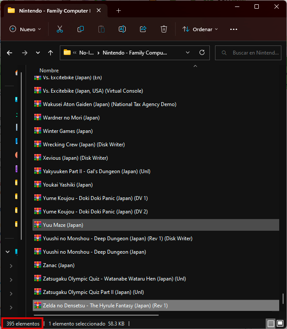Click the Share icon in toolbar
The height and width of the screenshot is (329, 287).
pos(143,29)
